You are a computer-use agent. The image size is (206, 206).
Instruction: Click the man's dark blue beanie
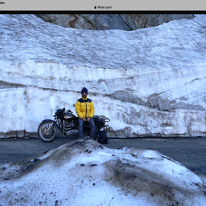click(84, 90)
